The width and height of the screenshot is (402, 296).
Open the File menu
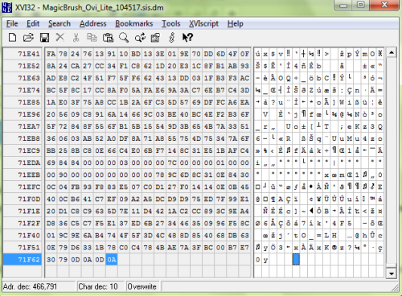[12, 23]
